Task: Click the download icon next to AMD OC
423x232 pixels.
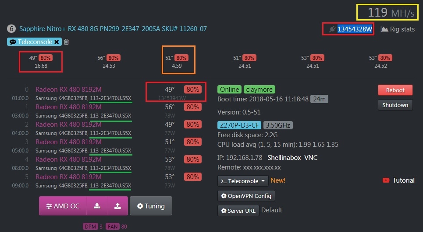Action: (x=97, y=206)
